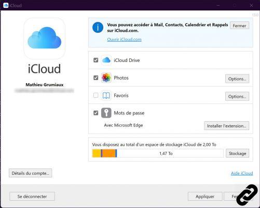The height and width of the screenshot is (208, 260).
Task: Click the Mots de passe label
Action: point(129,113)
